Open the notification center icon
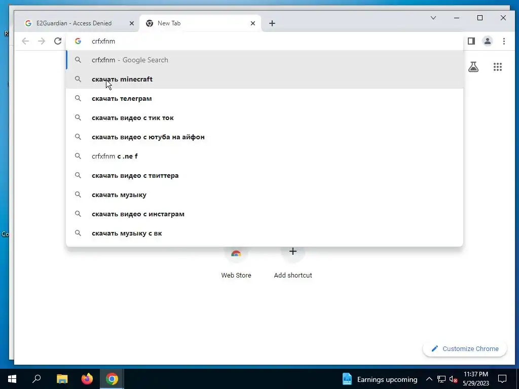Screen dimensions: 519x389 pos(502,379)
